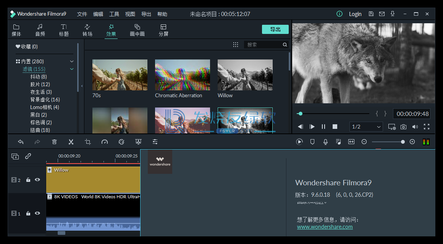Click the download icon in title bar
The height and width of the screenshot is (244, 443).
393,14
